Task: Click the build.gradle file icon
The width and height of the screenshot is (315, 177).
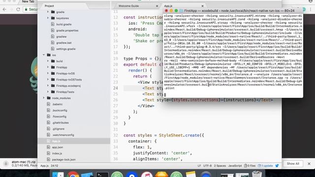Action: click(x=53, y=24)
